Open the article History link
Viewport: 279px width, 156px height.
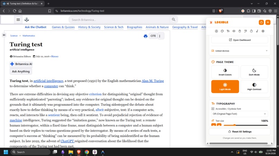coord(55,56)
